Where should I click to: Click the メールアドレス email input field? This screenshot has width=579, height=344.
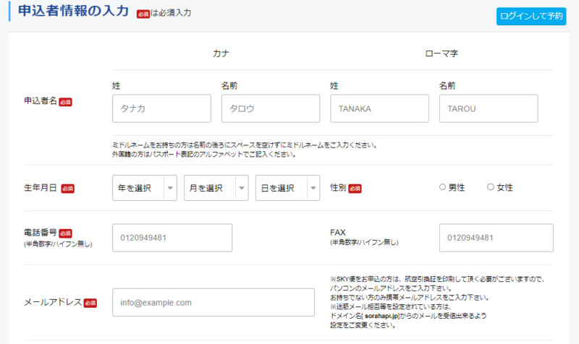click(214, 302)
